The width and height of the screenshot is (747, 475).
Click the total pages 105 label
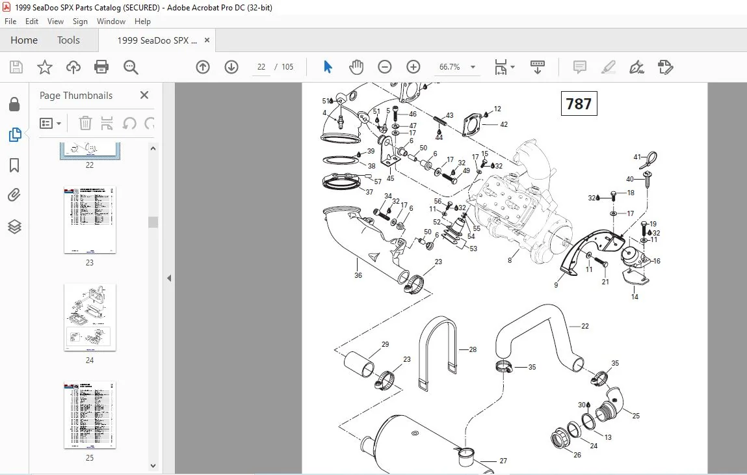pos(287,67)
